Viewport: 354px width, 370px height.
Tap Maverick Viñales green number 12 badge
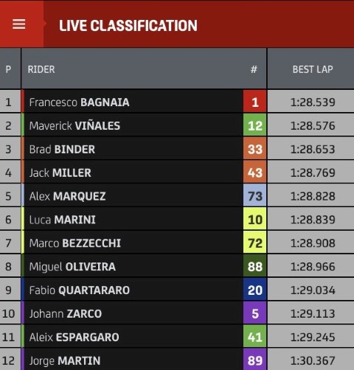pos(254,125)
